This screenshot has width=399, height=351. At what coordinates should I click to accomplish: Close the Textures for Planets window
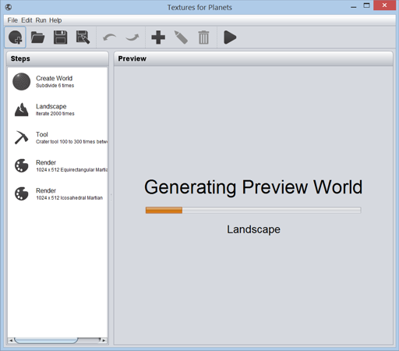click(384, 5)
